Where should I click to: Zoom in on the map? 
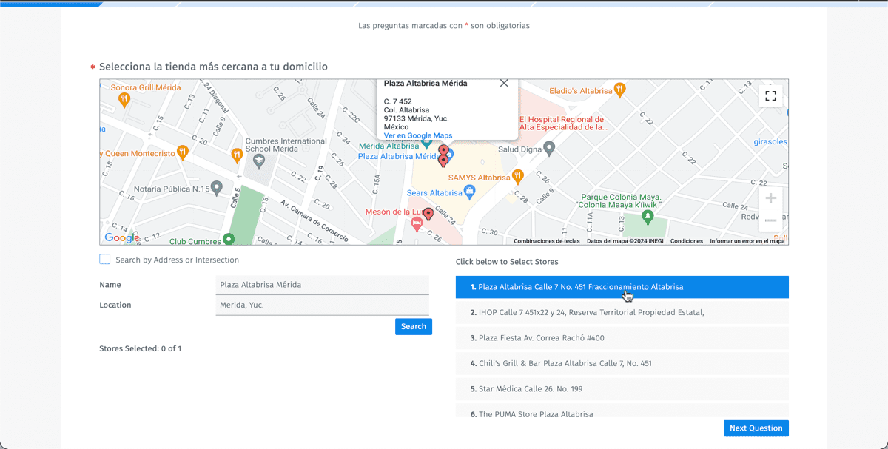click(770, 199)
